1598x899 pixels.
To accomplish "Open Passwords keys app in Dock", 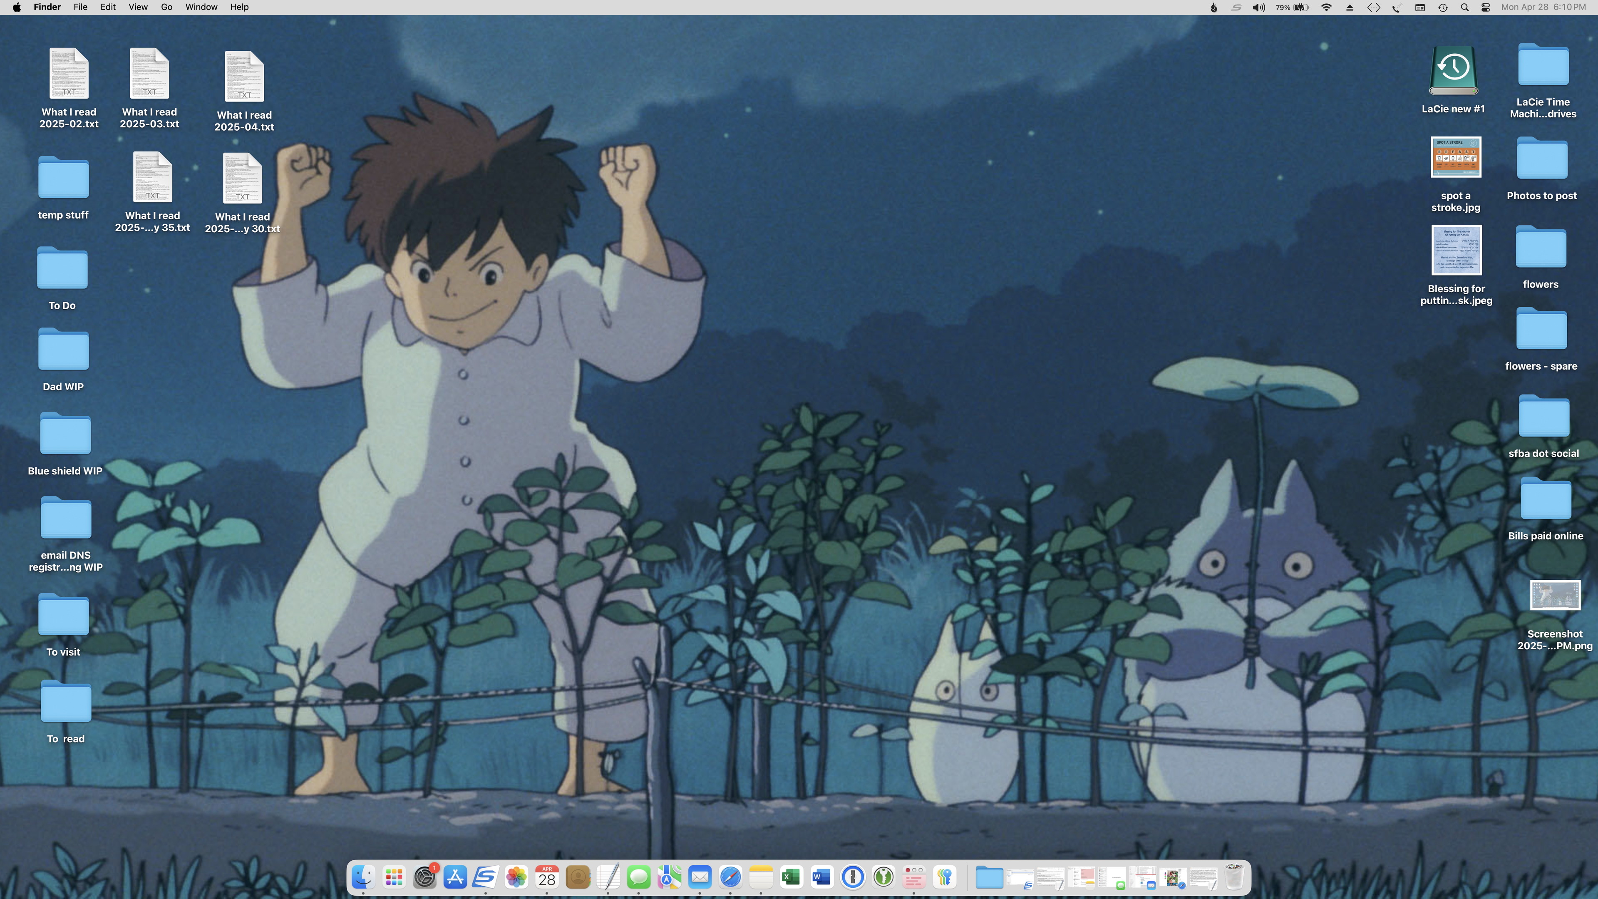I will [945, 877].
